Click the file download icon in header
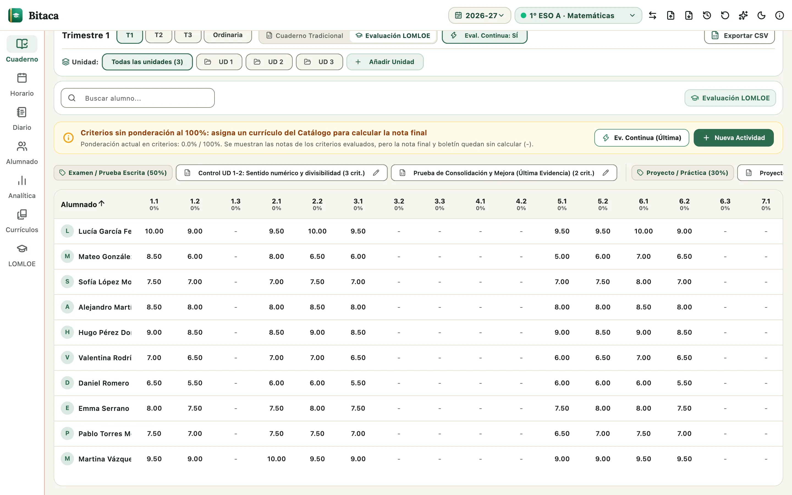792x495 pixels. click(x=689, y=15)
